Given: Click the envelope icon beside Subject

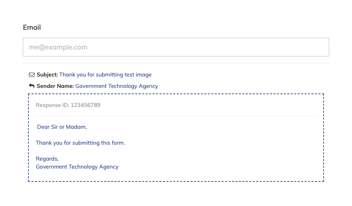Looking at the screenshot, I should [x=32, y=74].
